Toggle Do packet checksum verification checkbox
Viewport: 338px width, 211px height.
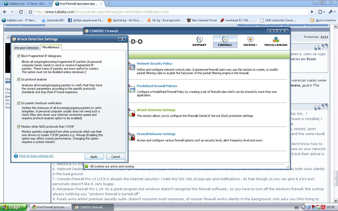pos(18,103)
